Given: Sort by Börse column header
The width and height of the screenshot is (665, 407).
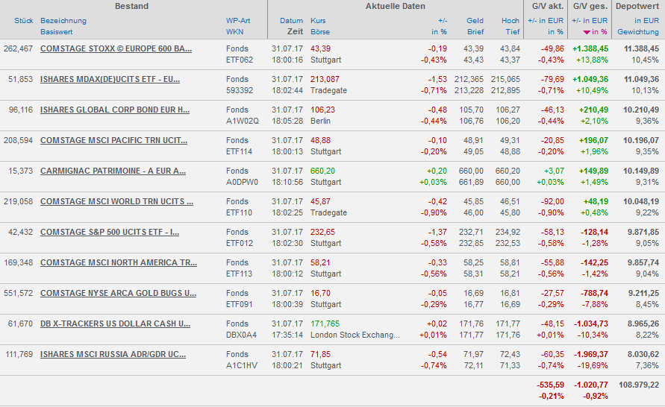Looking at the screenshot, I should pyautogui.click(x=319, y=33).
